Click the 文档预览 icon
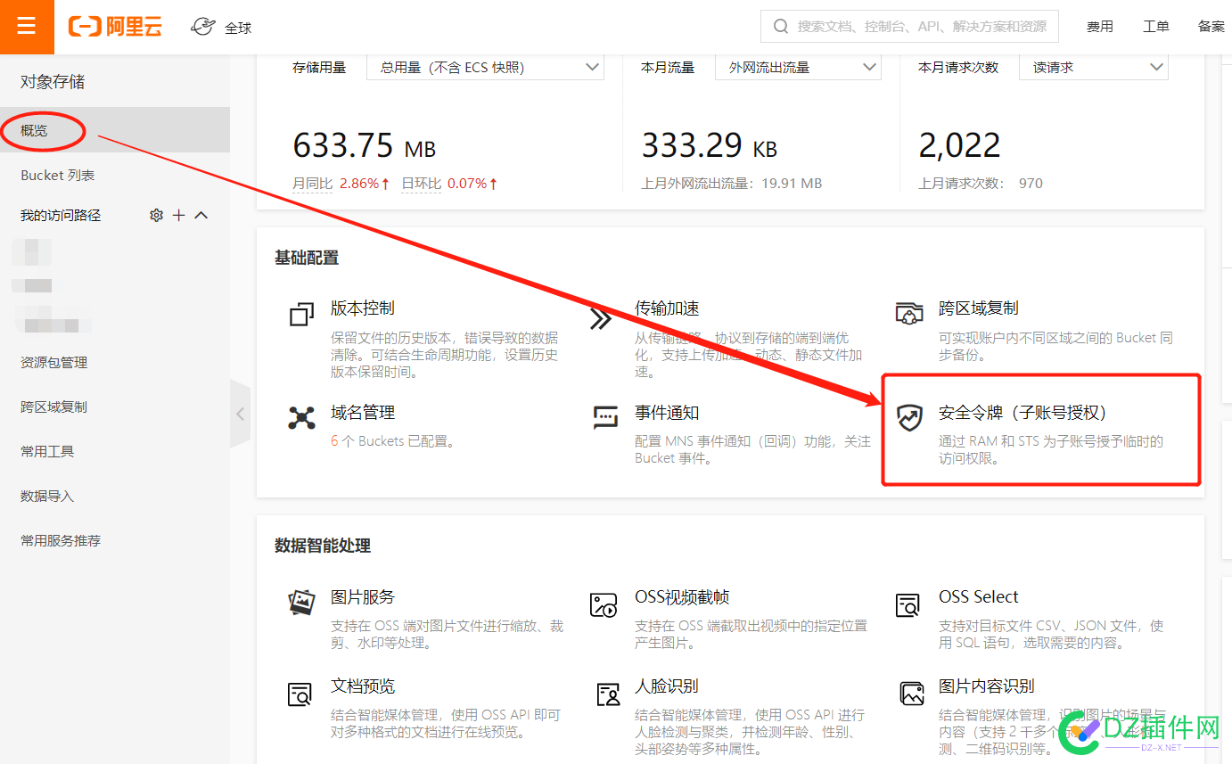 [x=300, y=694]
